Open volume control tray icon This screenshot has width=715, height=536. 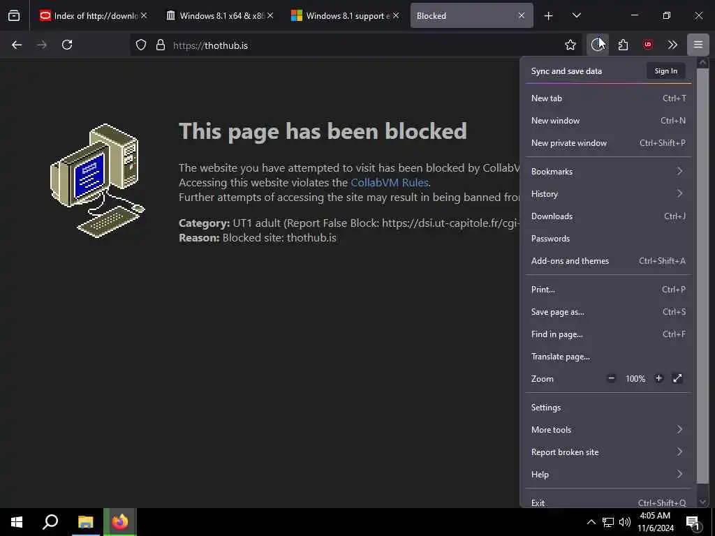625,522
